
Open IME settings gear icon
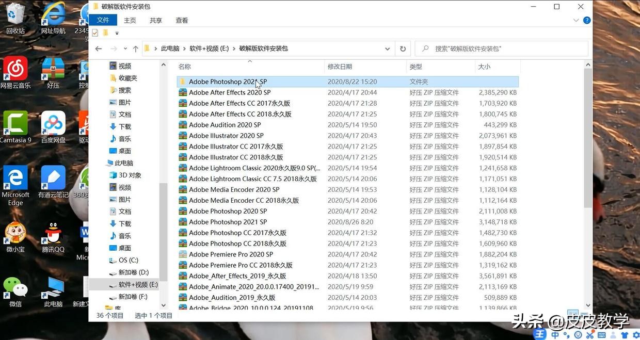(x=636, y=334)
